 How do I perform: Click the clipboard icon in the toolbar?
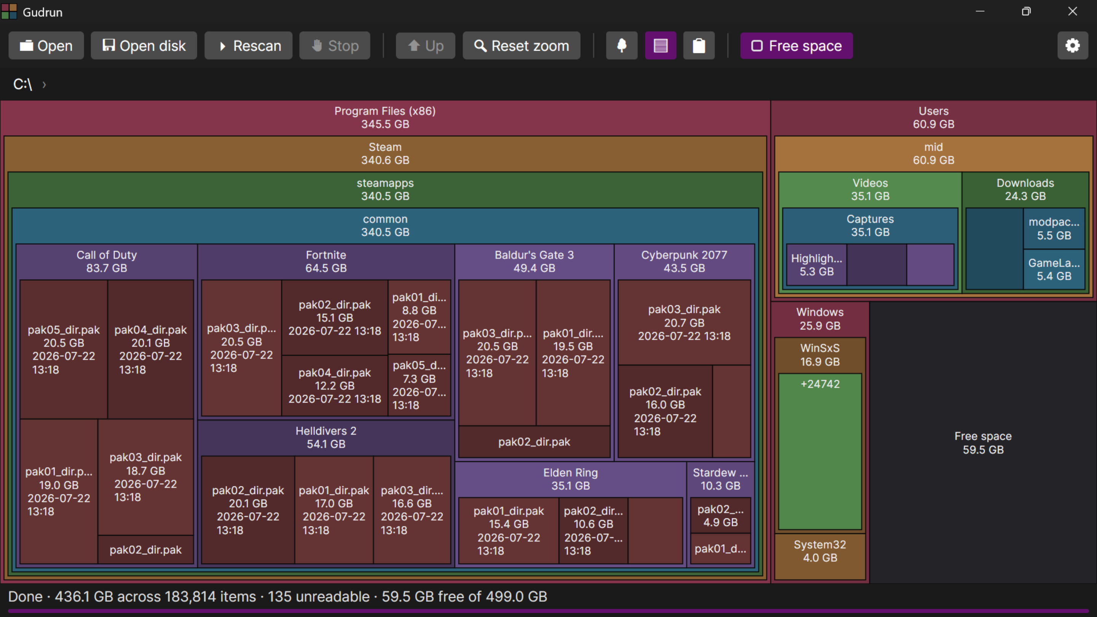pos(699,46)
